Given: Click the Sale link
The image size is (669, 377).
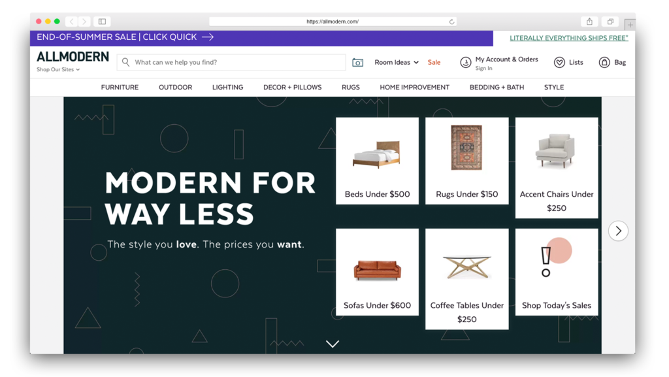Looking at the screenshot, I should [434, 62].
